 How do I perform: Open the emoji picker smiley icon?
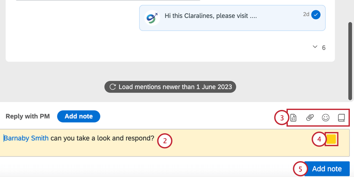point(326,118)
